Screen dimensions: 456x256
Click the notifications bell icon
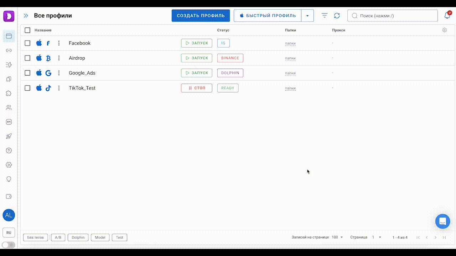pyautogui.click(x=447, y=16)
